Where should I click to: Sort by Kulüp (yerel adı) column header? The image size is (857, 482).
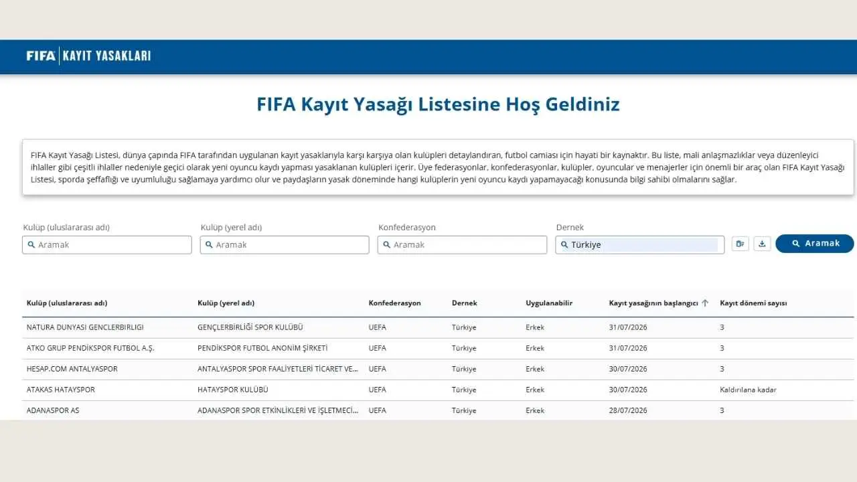[226, 303]
